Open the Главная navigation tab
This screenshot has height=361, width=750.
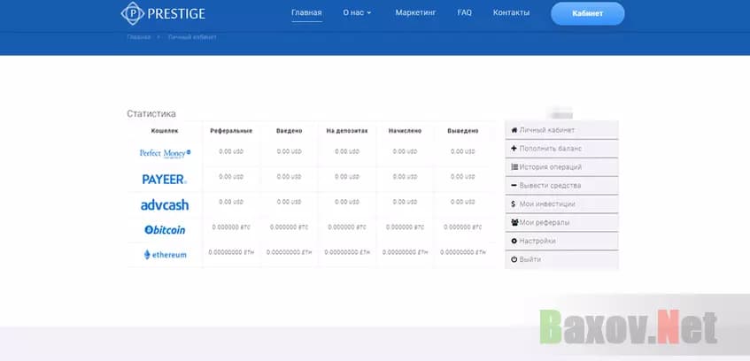tap(306, 13)
